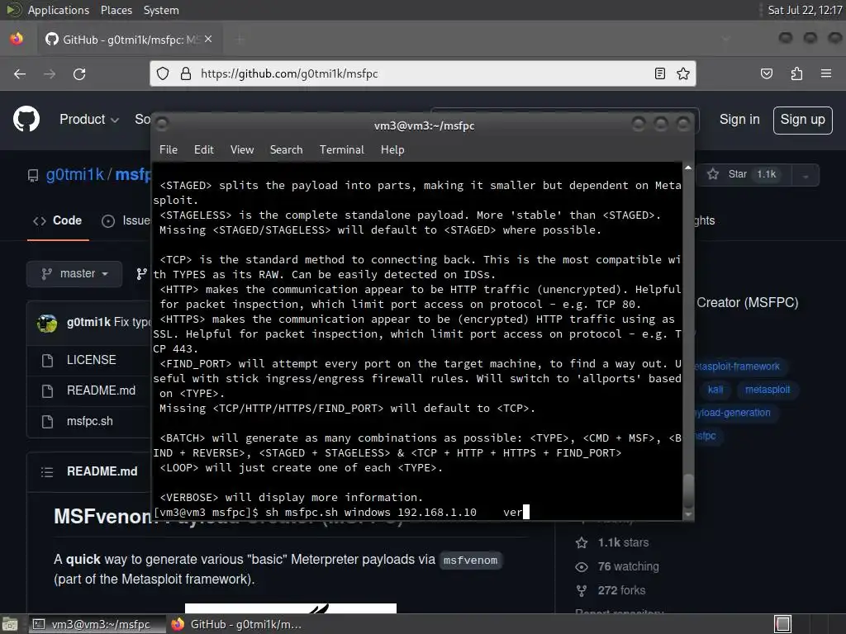Open the README.md file link
Viewport: 846px width, 634px height.
point(101,390)
